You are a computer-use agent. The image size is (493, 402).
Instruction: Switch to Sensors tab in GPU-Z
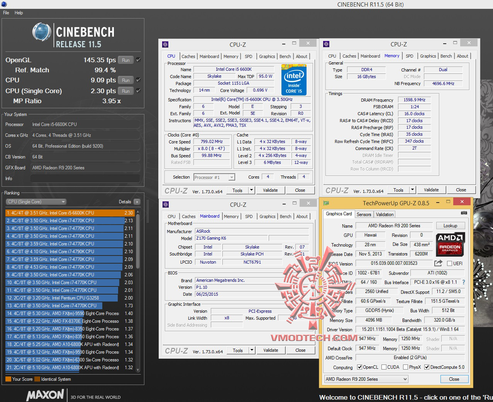[364, 215]
